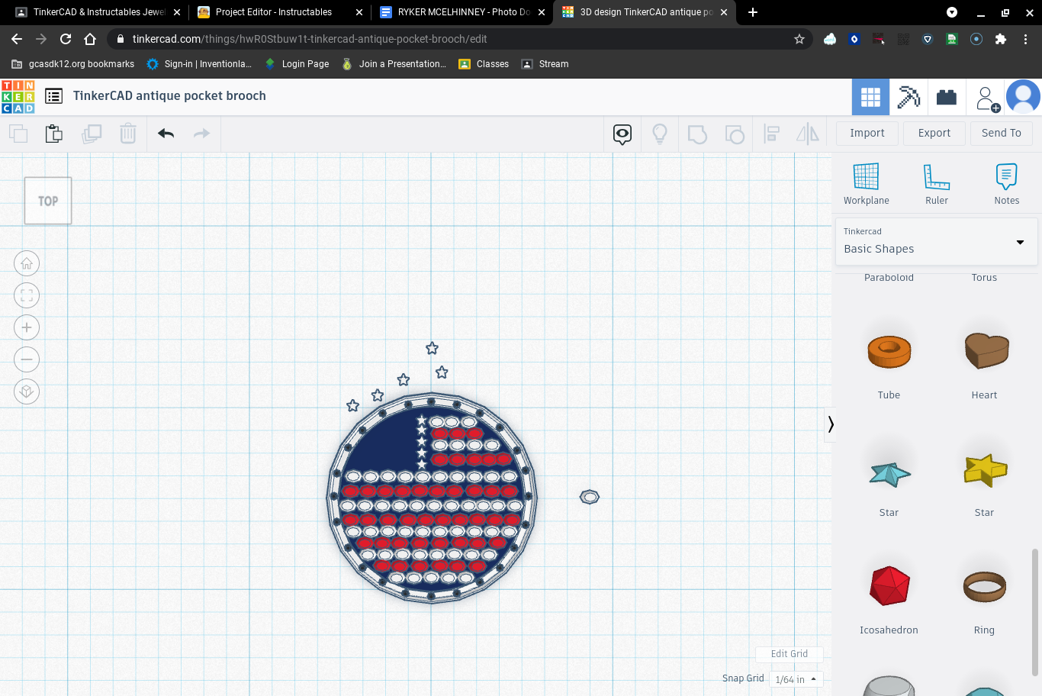
Task: Zoom out with the minus button
Action: pos(27,359)
